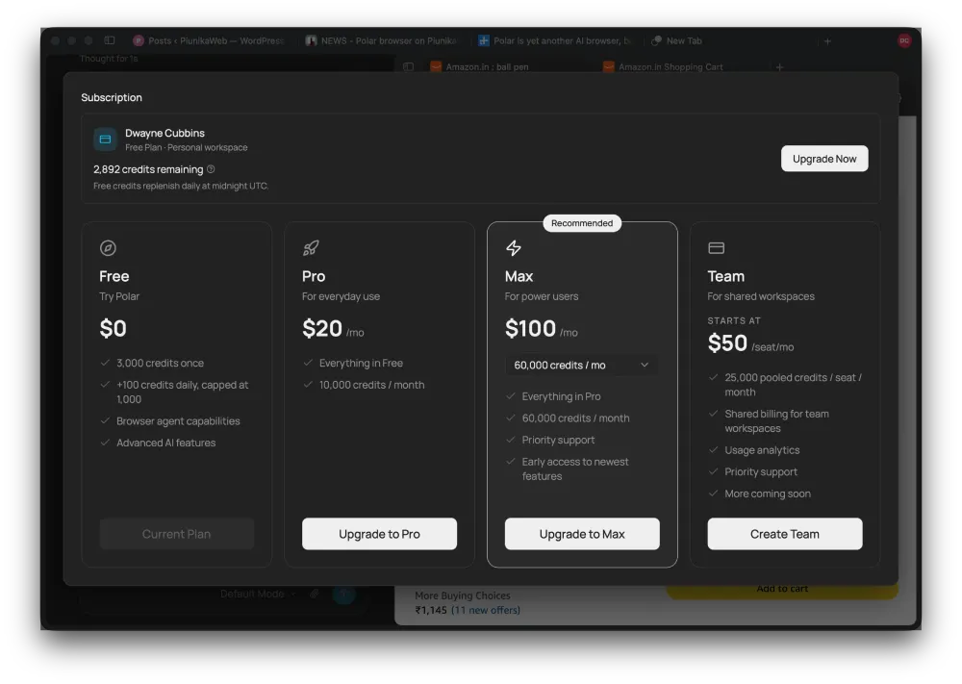
Task: Click the attachment paperclip icon in chat box
Action: [315, 594]
